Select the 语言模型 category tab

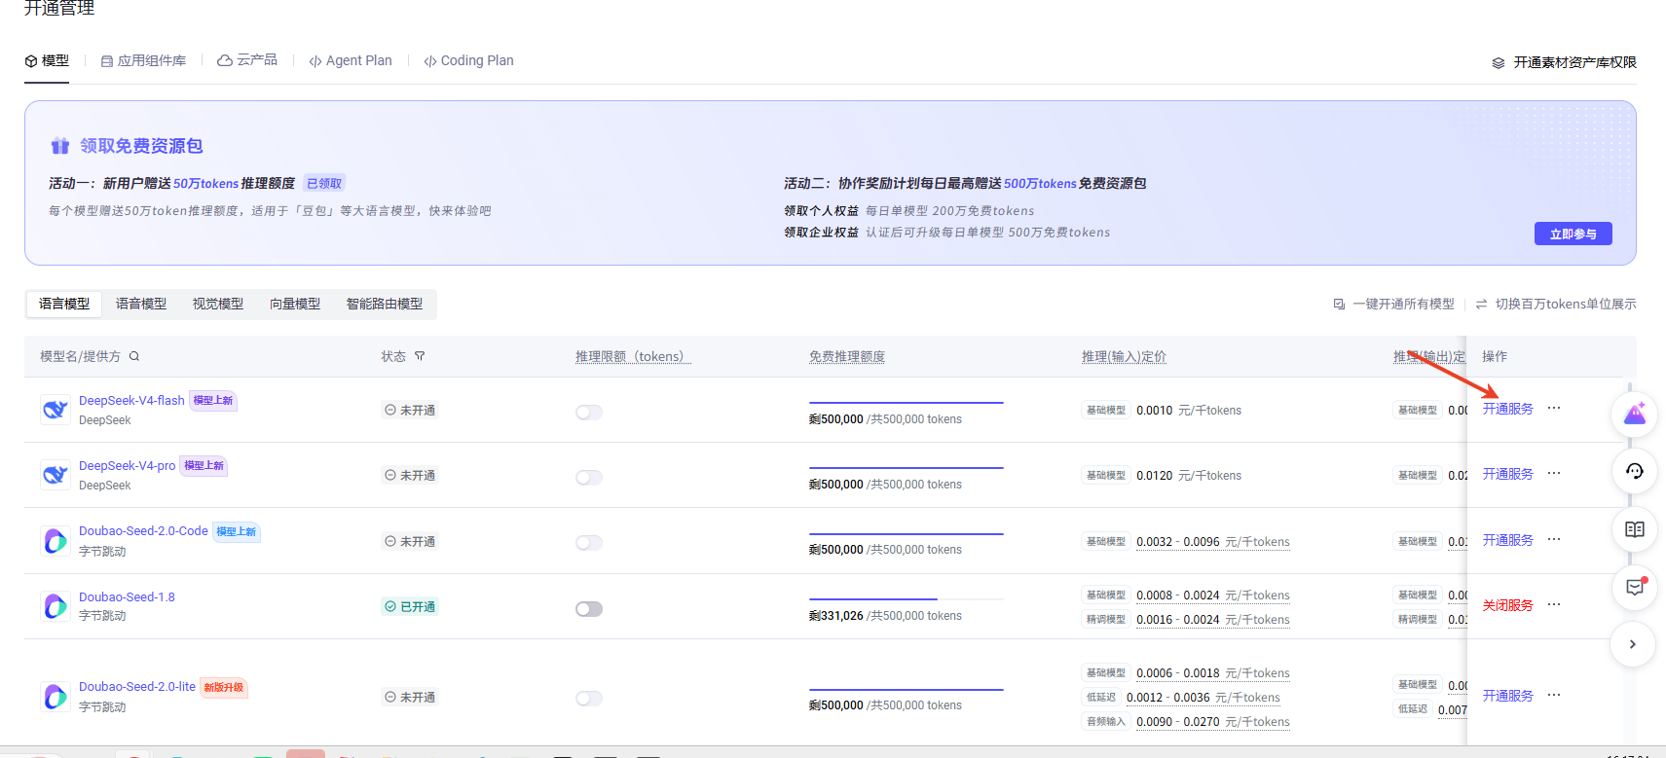[64, 304]
